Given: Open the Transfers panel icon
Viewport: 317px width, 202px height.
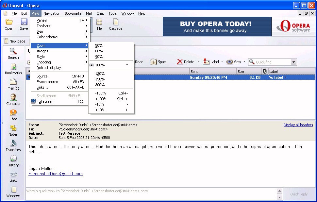Looking at the screenshot, I should pos(13,143).
